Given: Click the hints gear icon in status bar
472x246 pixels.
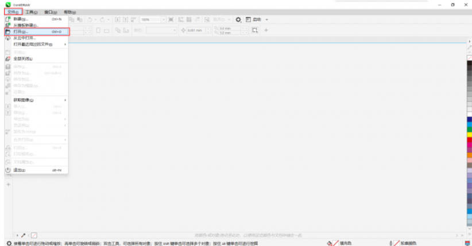Looking at the screenshot, I should pos(9,243).
